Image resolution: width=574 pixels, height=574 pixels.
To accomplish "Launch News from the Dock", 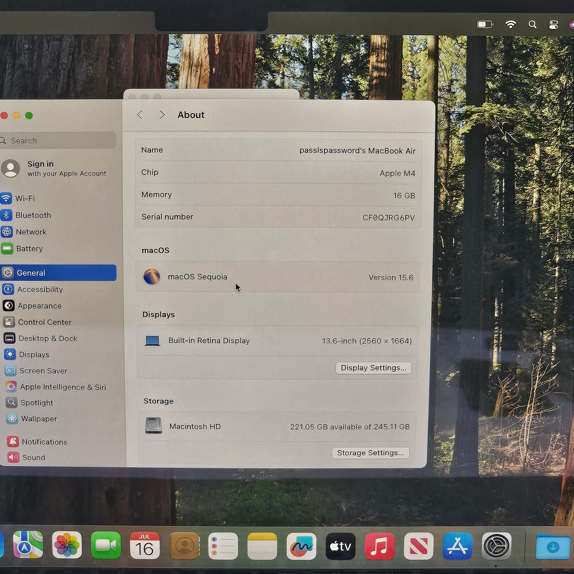I will click(x=419, y=546).
